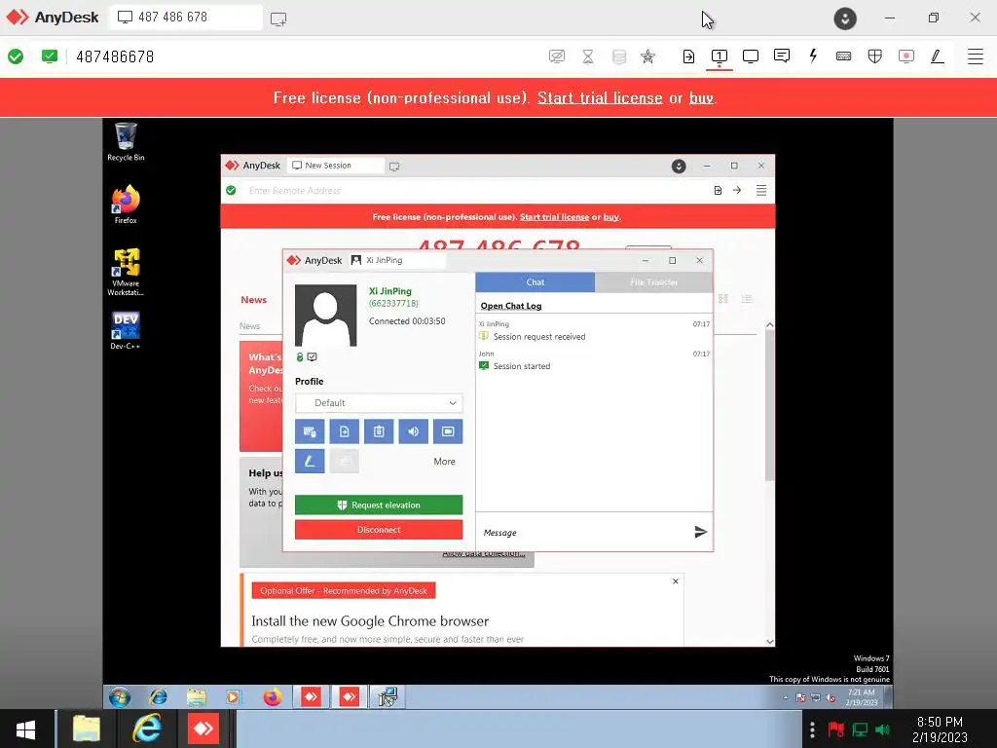Expand the Profile Default dropdown
This screenshot has height=748, width=997.
[379, 403]
